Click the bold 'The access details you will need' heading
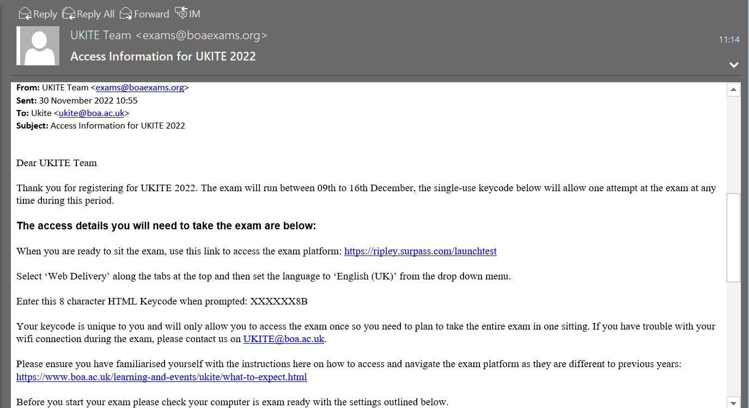The width and height of the screenshot is (749, 408). point(166,226)
